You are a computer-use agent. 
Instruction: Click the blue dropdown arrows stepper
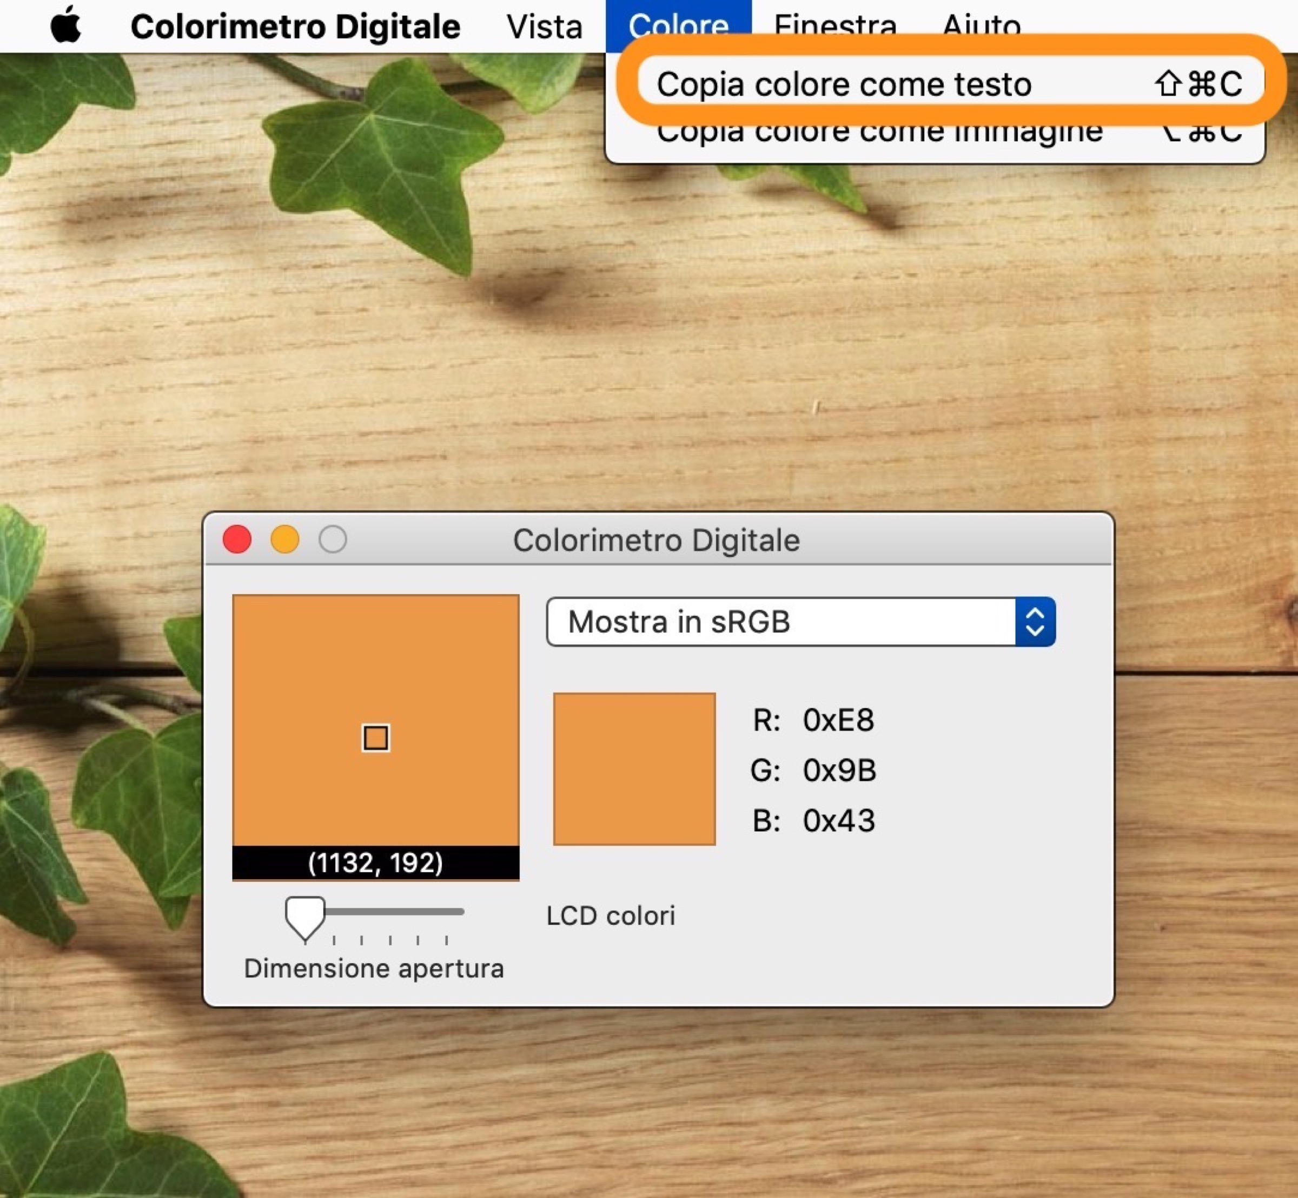1035,622
